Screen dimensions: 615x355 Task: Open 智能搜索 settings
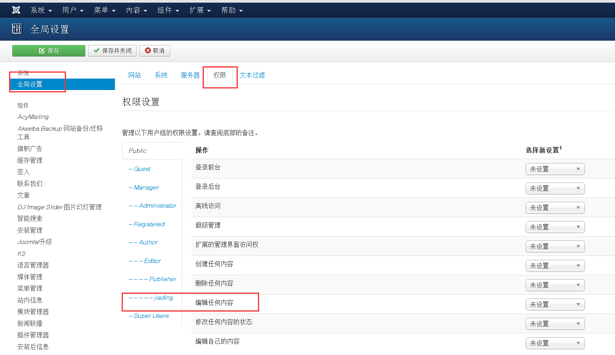click(30, 218)
